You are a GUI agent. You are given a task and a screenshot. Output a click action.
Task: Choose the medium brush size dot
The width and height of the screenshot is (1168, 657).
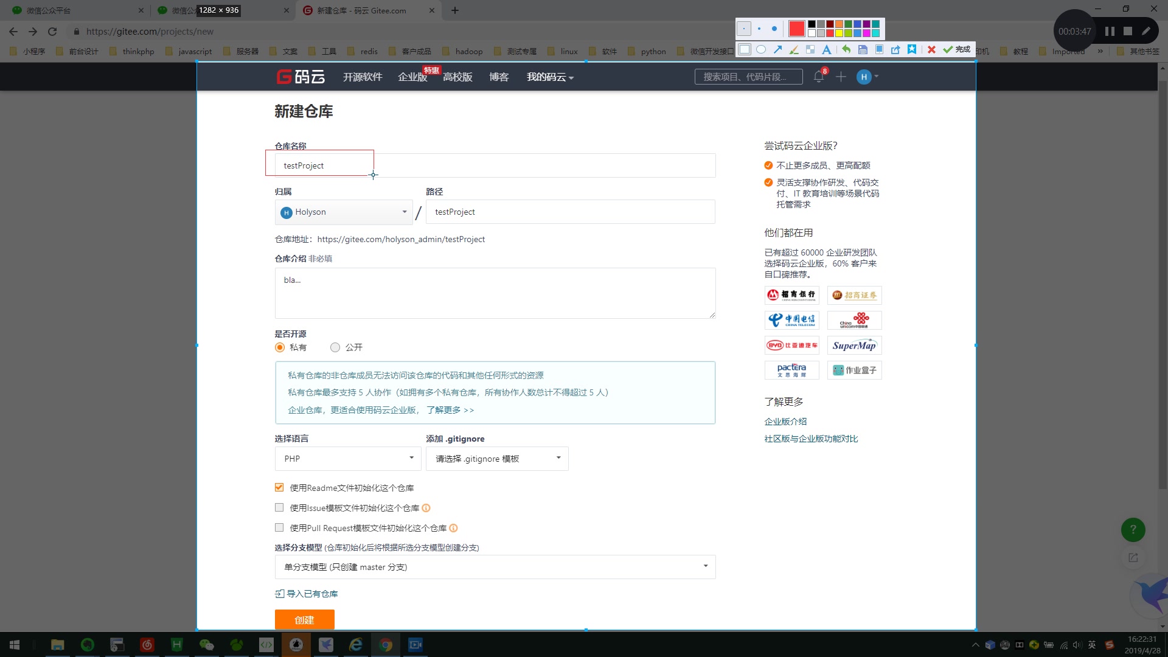pos(759,29)
